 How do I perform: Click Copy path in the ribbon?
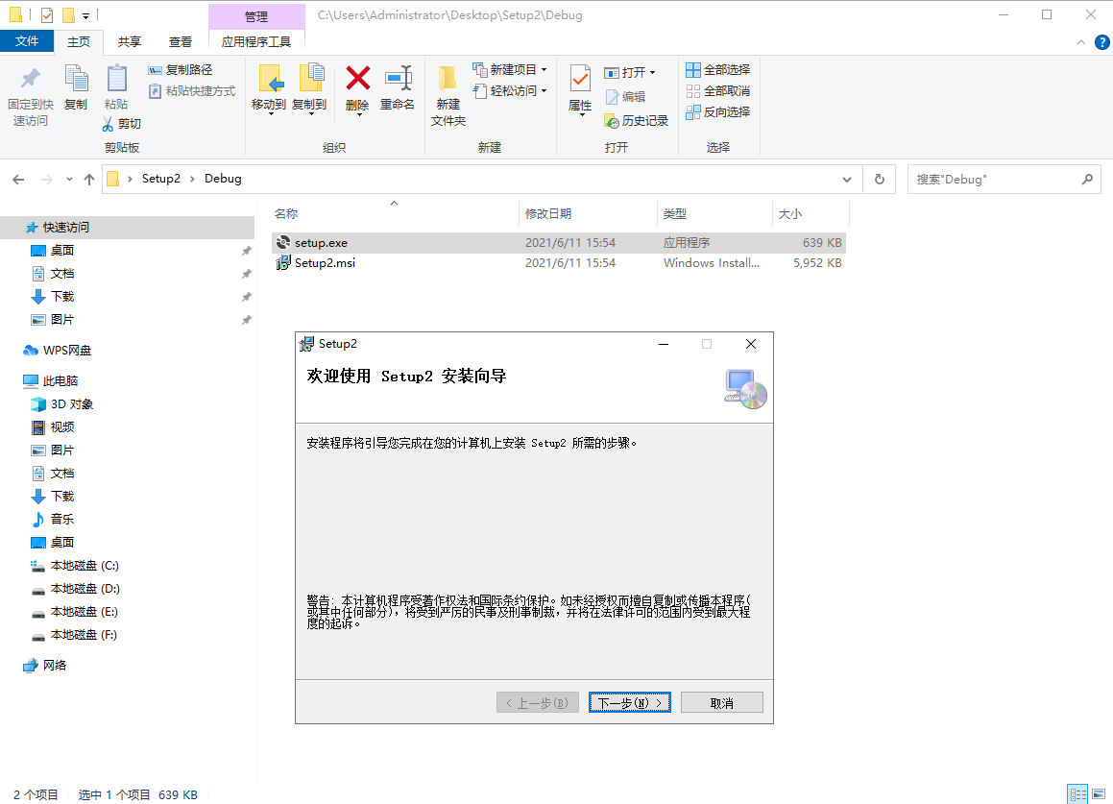(x=181, y=69)
